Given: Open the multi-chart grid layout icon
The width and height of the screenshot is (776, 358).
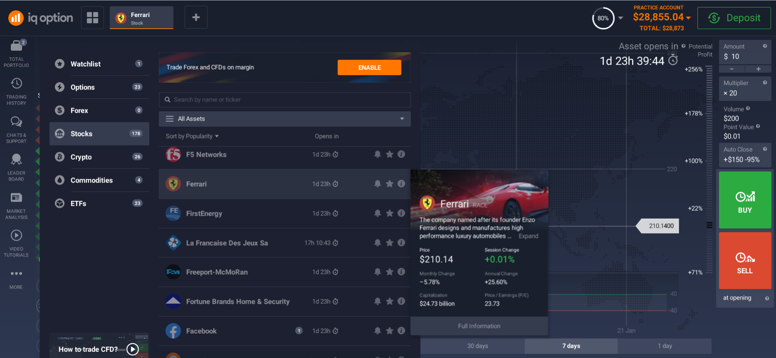Looking at the screenshot, I should coord(92,17).
